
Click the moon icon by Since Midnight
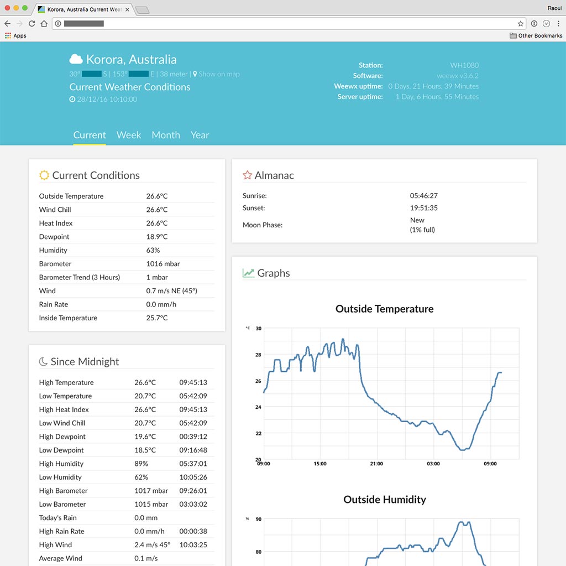tap(43, 362)
